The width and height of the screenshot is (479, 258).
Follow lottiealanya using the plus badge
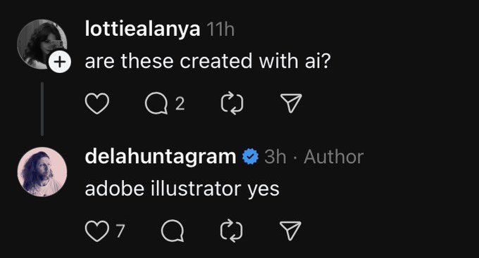[x=60, y=62]
